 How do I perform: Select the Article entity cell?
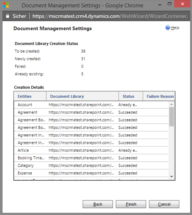23,150
